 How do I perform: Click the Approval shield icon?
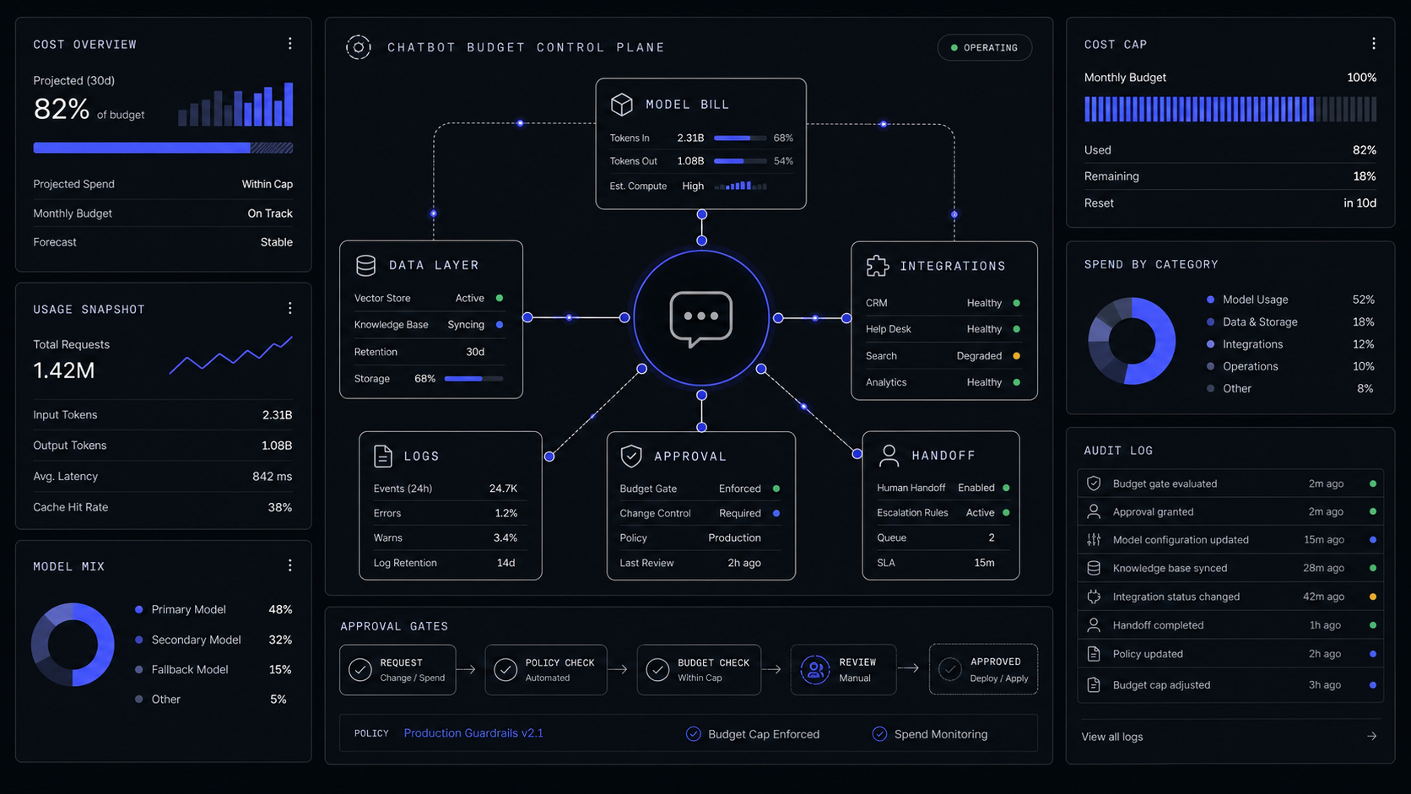[631, 456]
